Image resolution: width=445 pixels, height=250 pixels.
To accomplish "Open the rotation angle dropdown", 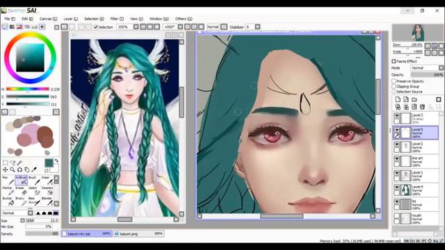I will click(180, 27).
